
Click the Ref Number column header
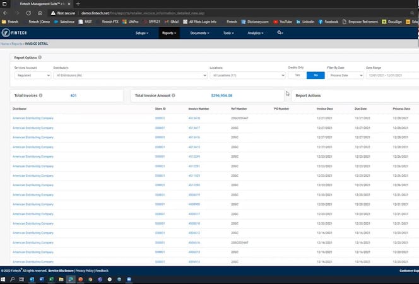coord(239,109)
